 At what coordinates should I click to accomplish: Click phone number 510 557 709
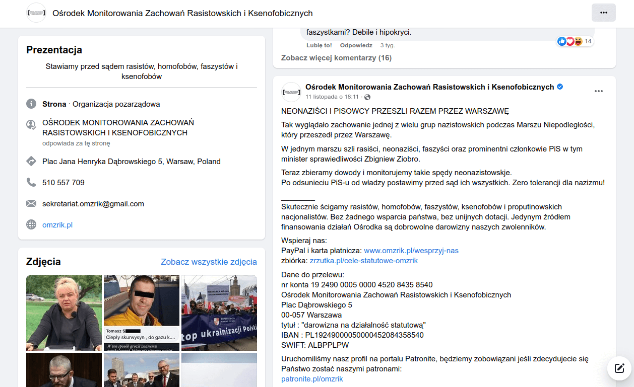click(x=64, y=183)
